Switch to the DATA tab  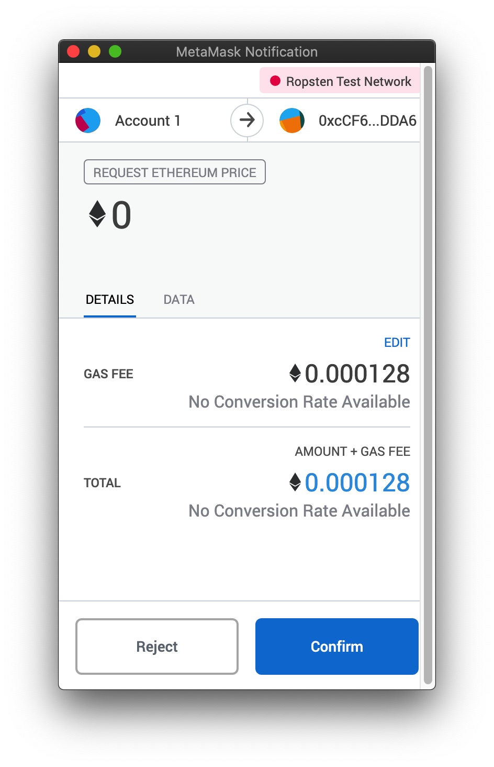[179, 300]
